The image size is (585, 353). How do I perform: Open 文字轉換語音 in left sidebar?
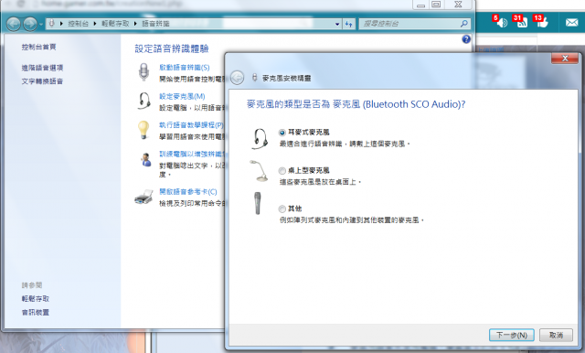[x=42, y=81]
